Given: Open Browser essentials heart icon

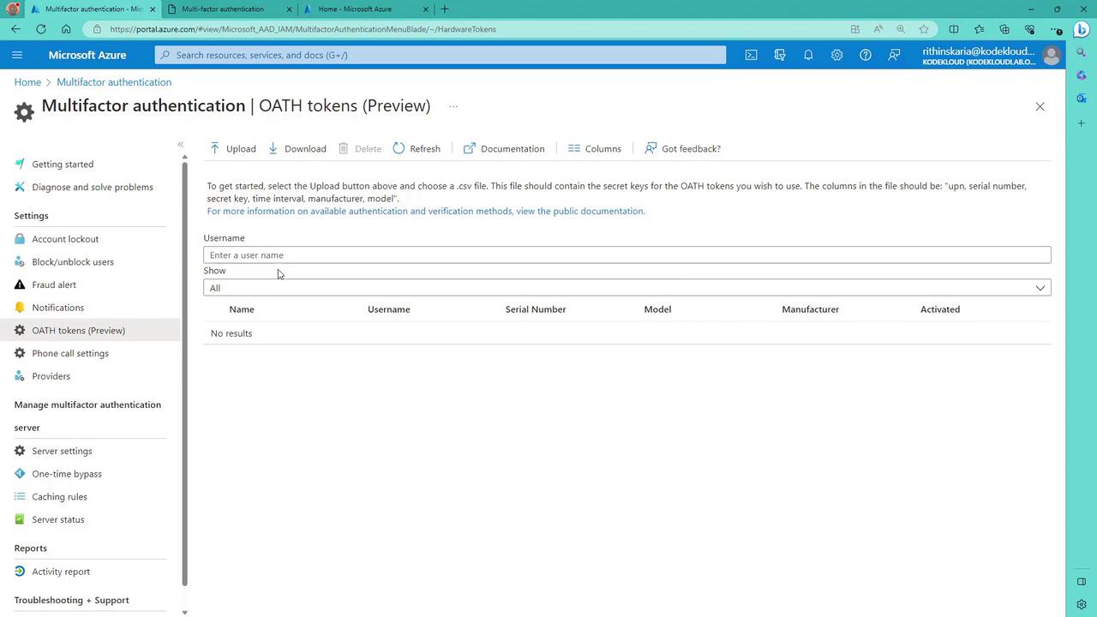Looking at the screenshot, I should point(1029,29).
